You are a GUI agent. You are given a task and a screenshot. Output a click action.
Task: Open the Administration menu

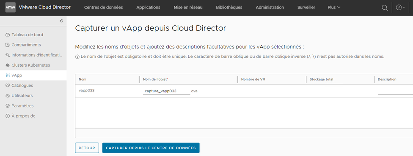point(270,7)
